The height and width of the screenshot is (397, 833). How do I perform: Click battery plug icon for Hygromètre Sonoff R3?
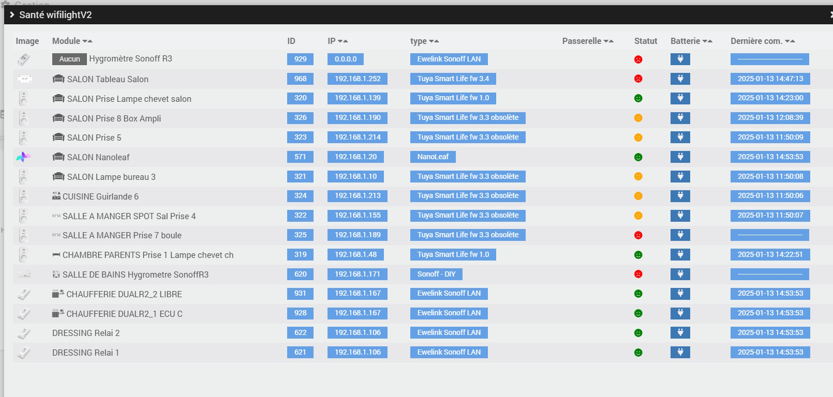[680, 59]
